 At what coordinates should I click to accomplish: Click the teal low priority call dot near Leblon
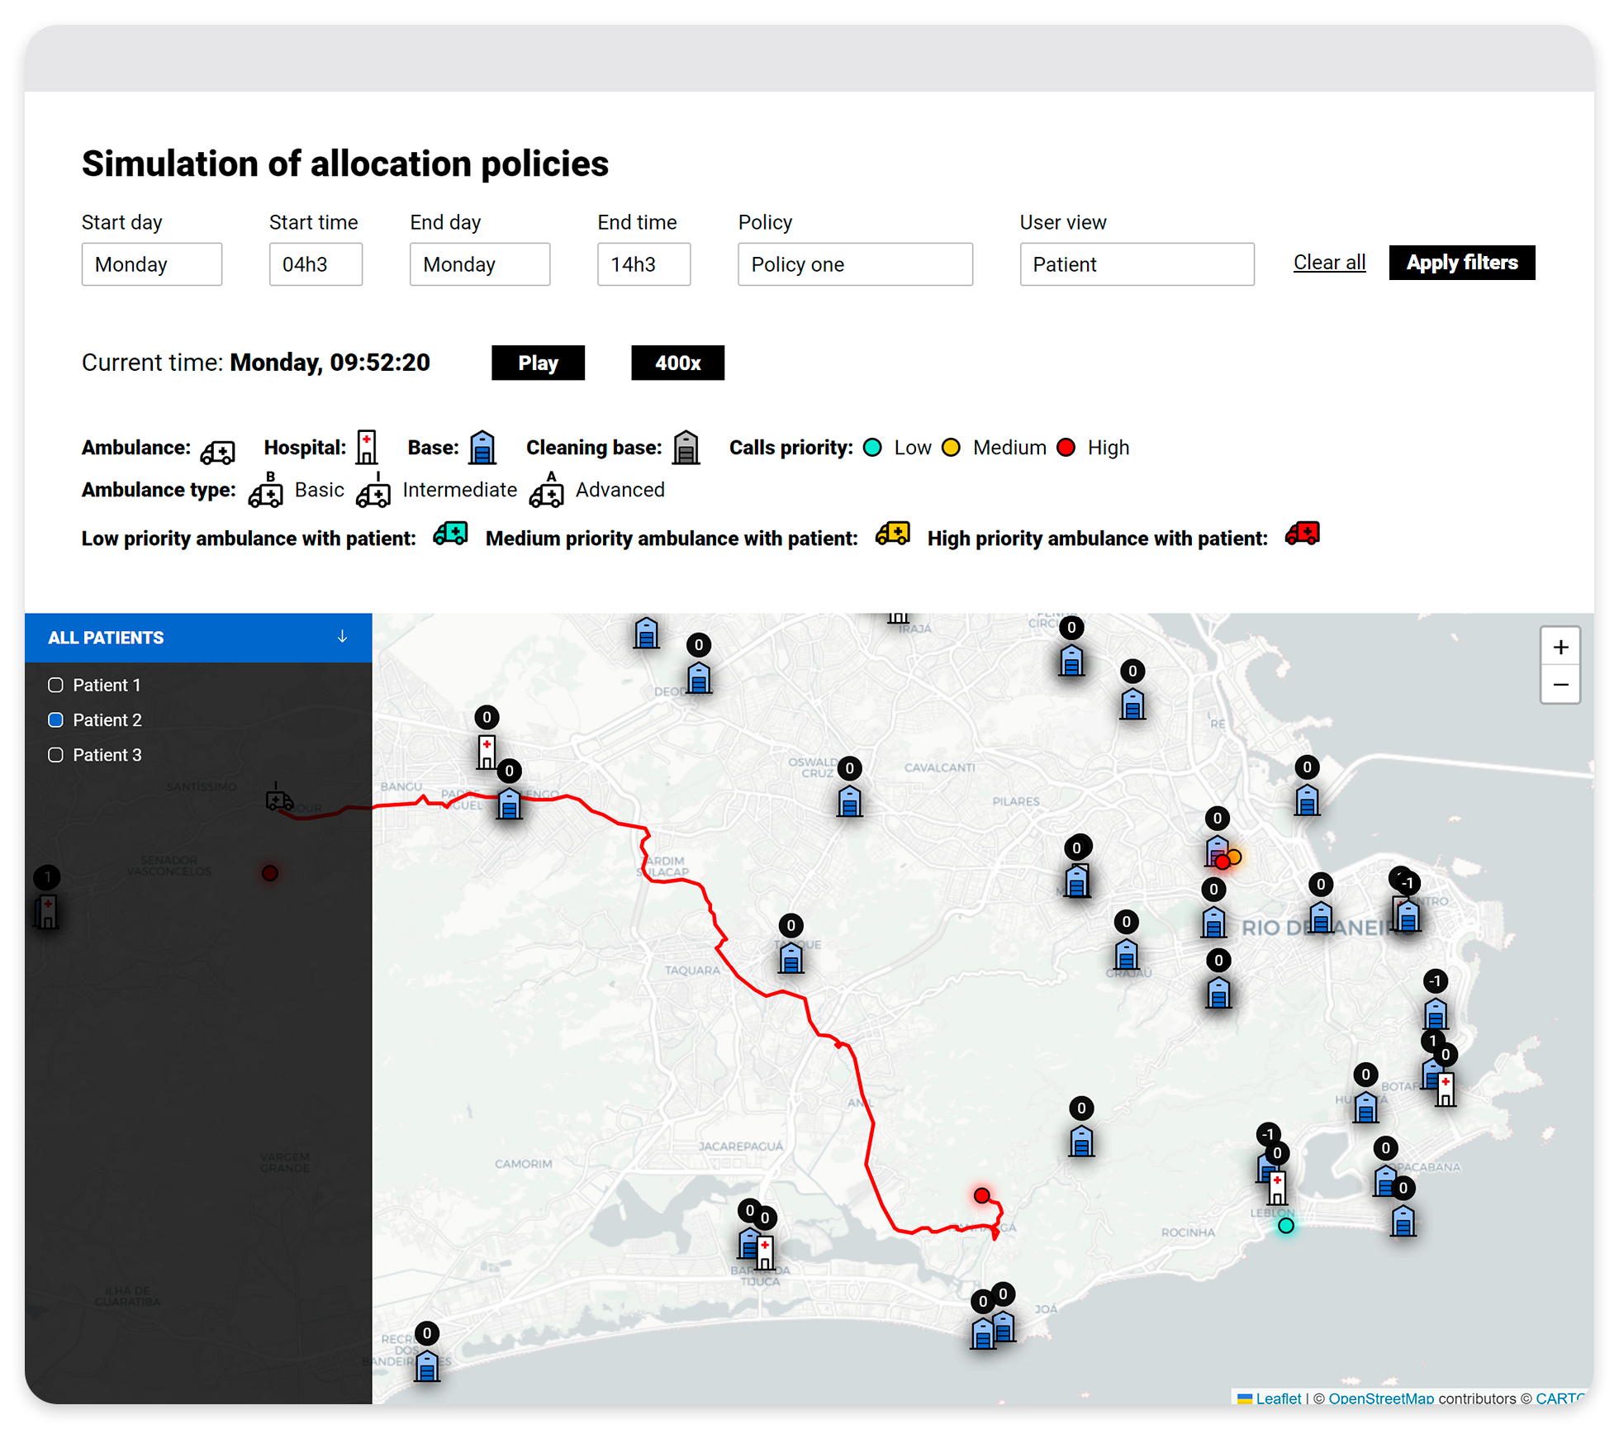tap(1285, 1226)
